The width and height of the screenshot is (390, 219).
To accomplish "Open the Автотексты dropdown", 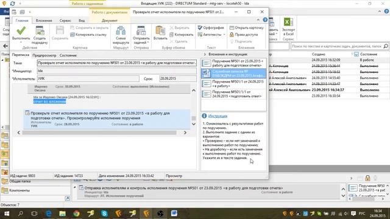I will [211, 35].
